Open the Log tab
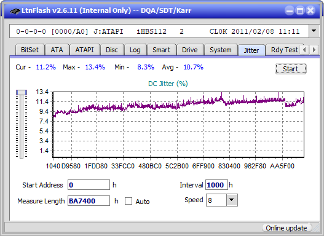The image size is (324, 236). point(135,50)
